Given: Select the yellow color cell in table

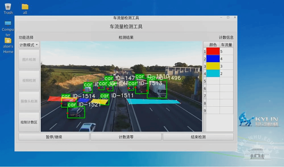Looking at the screenshot, I should pos(213,66).
